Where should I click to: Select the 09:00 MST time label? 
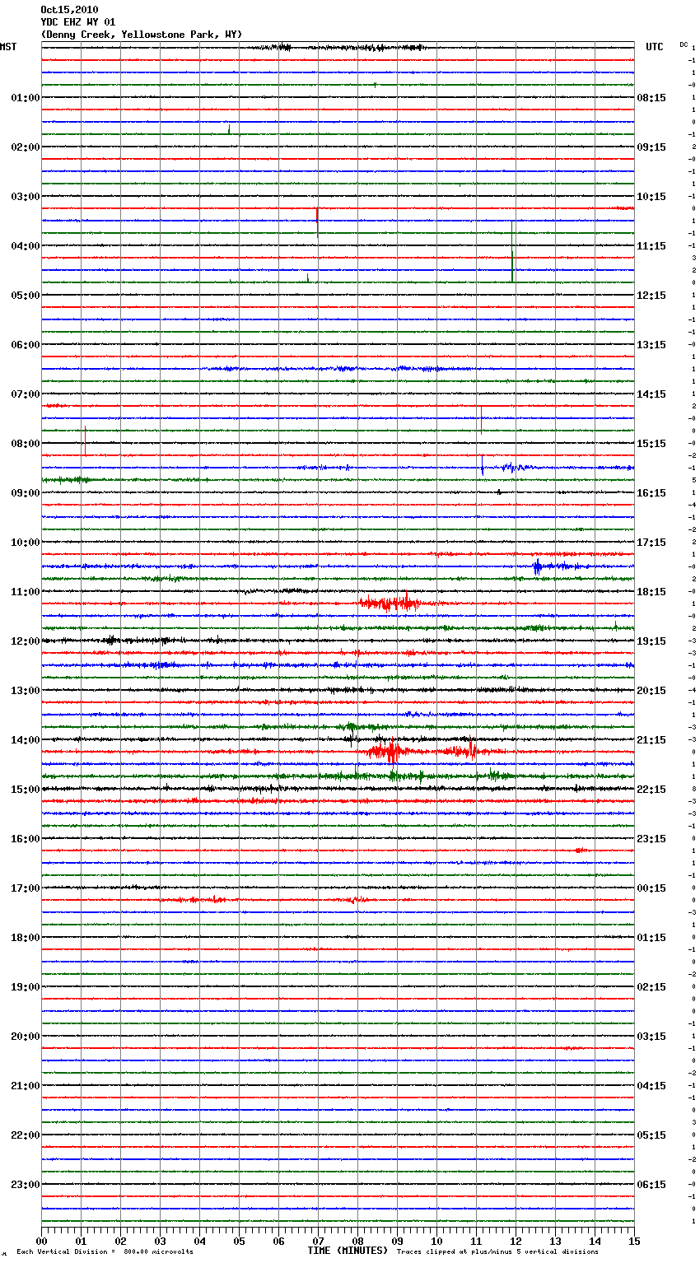point(26,493)
